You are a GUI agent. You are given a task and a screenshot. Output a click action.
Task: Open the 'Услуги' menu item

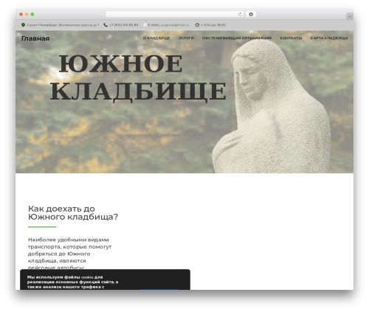[186, 38]
